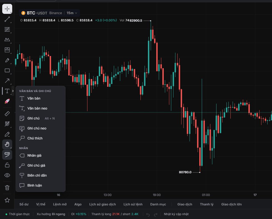
Task: Open the Fibonacci retracement tool
Action: [7, 29]
